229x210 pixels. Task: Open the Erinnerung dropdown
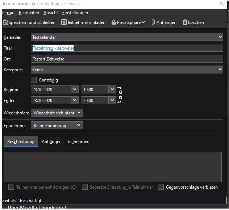click(57, 125)
